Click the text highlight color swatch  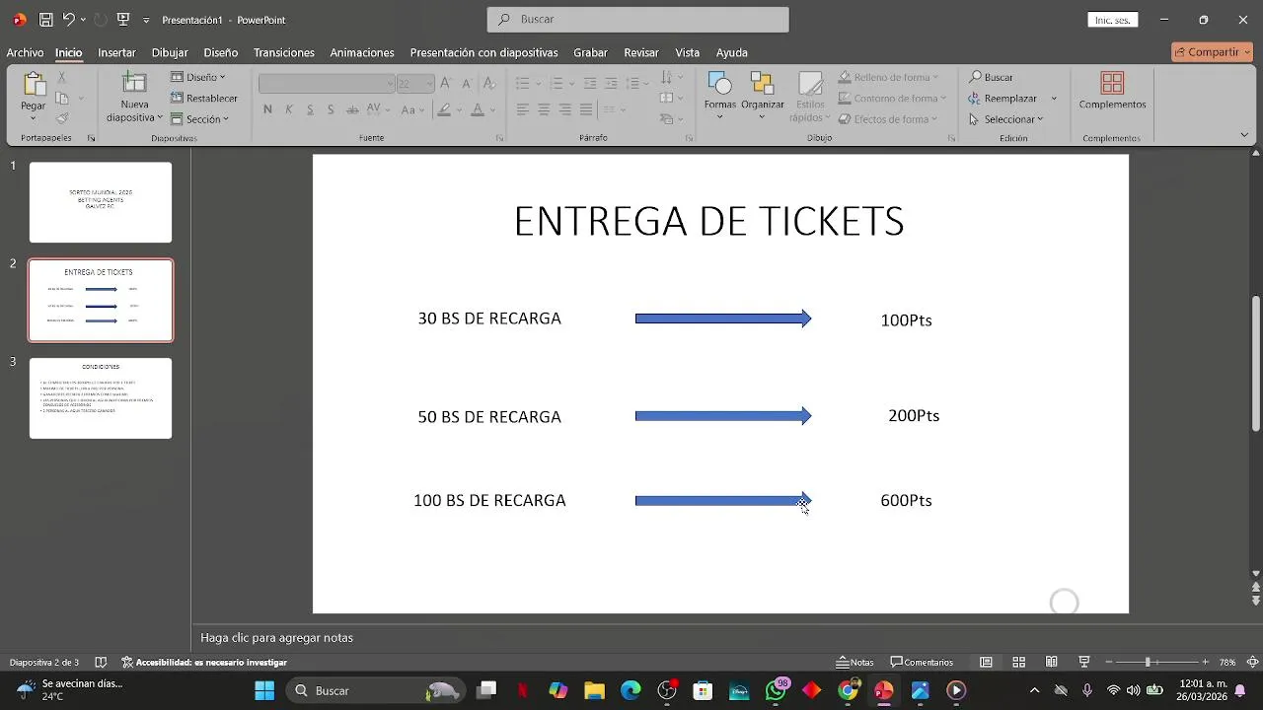click(x=444, y=109)
